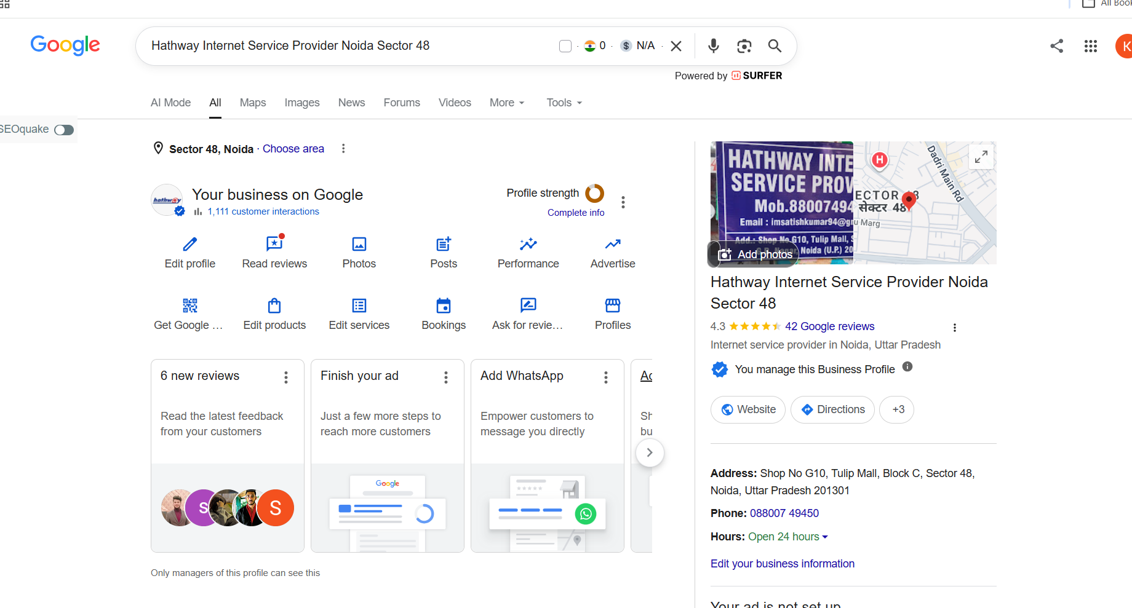This screenshot has width=1132, height=608.
Task: Open the Images tab
Action: [302, 103]
